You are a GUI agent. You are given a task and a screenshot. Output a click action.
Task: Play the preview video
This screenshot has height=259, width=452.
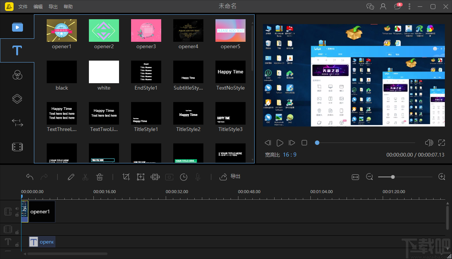(x=280, y=143)
